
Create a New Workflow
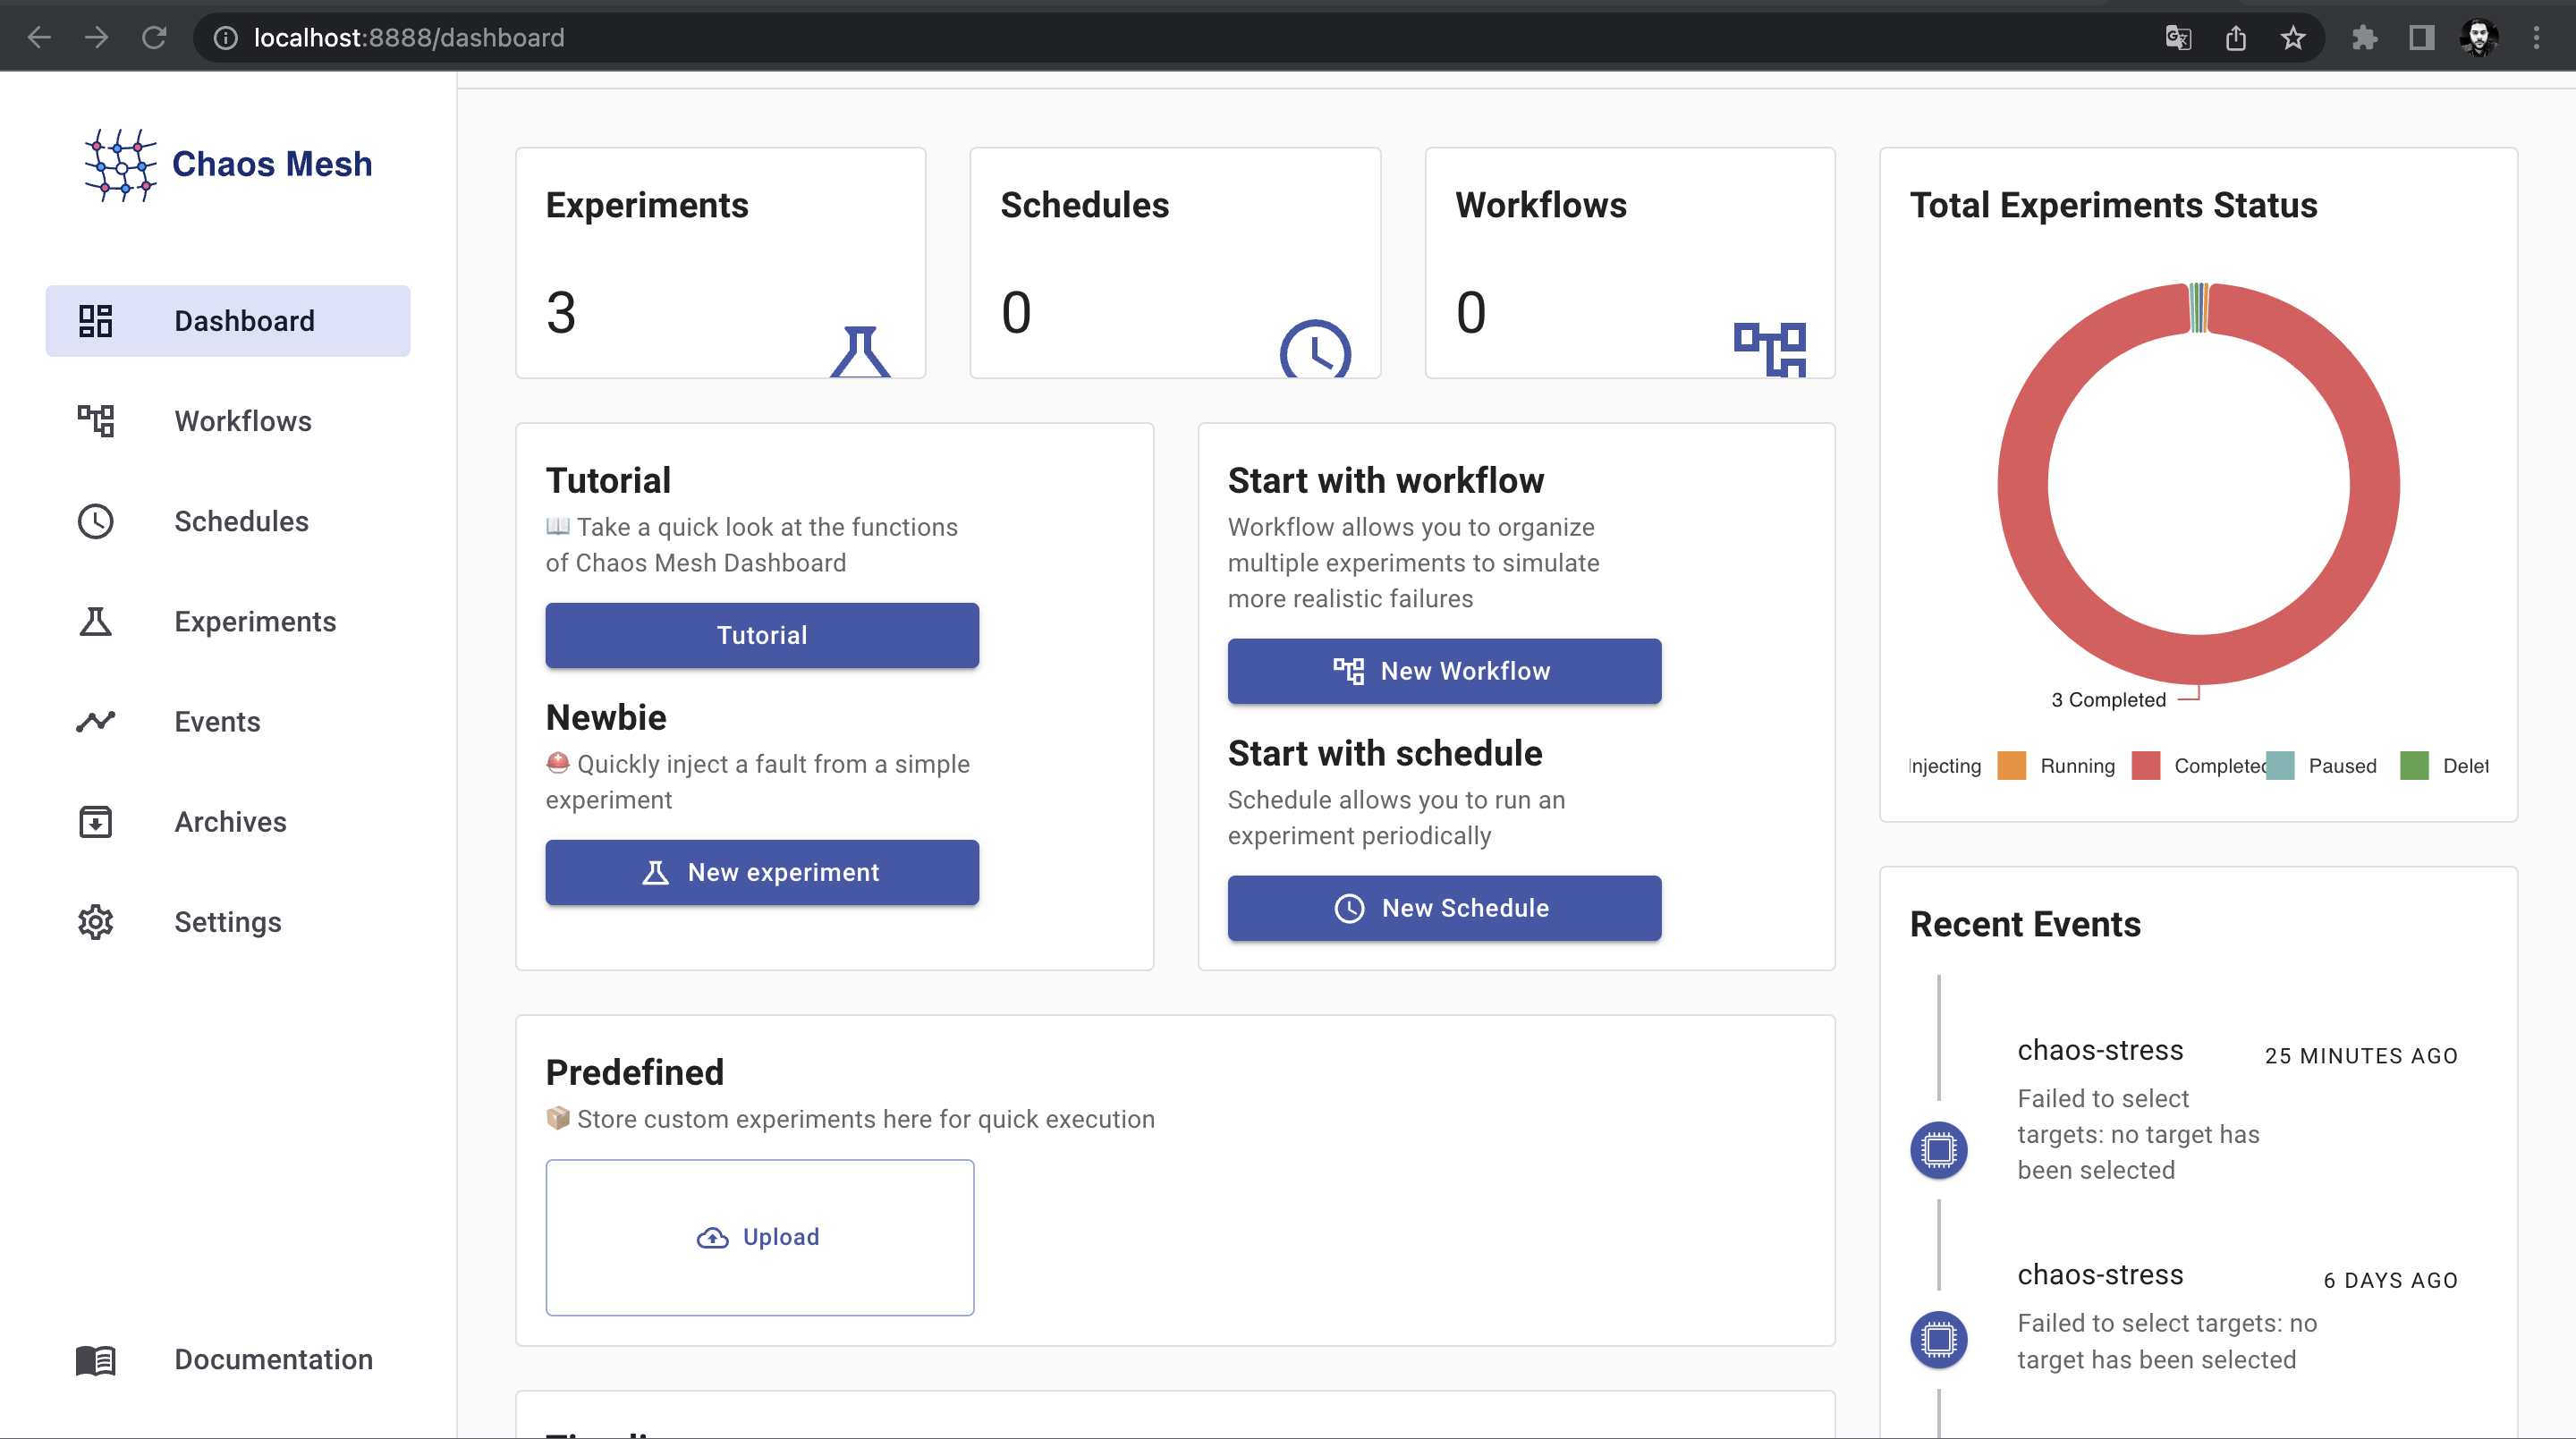pyautogui.click(x=1444, y=671)
